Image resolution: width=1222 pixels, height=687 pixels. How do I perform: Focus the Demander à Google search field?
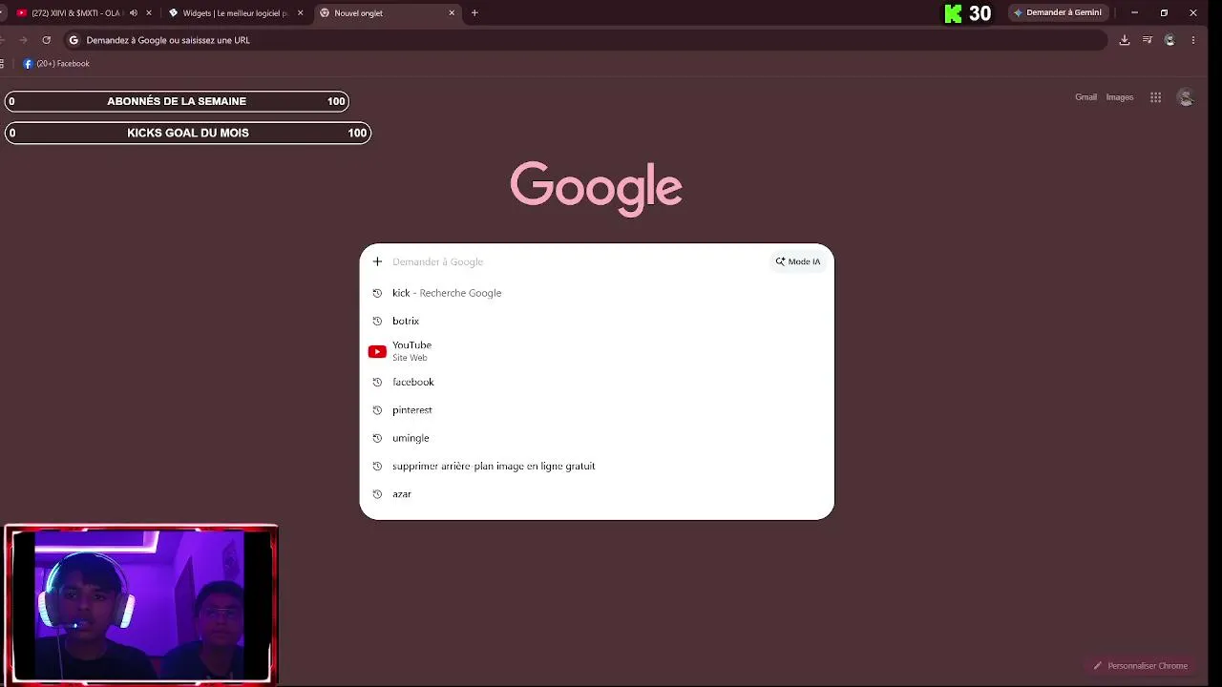tap(578, 261)
